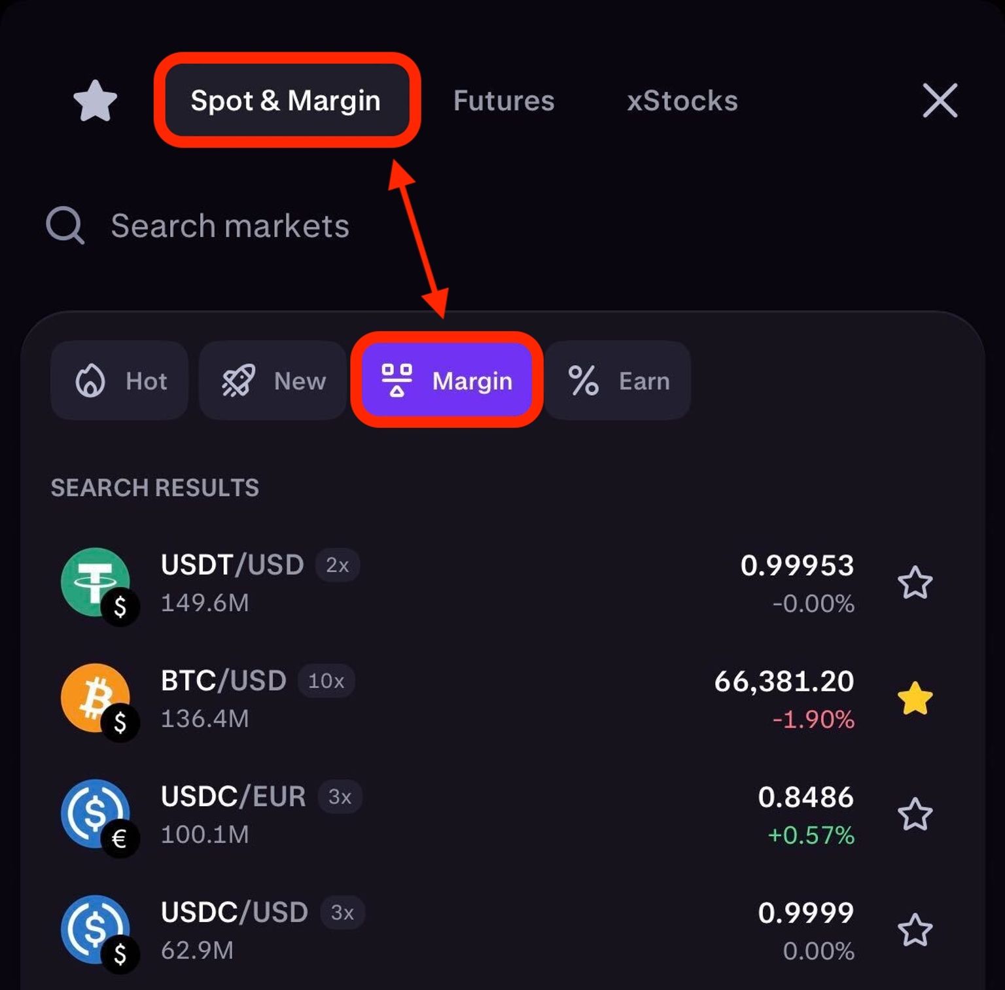
Task: Favorite the USDT/USD pair
Action: [915, 582]
